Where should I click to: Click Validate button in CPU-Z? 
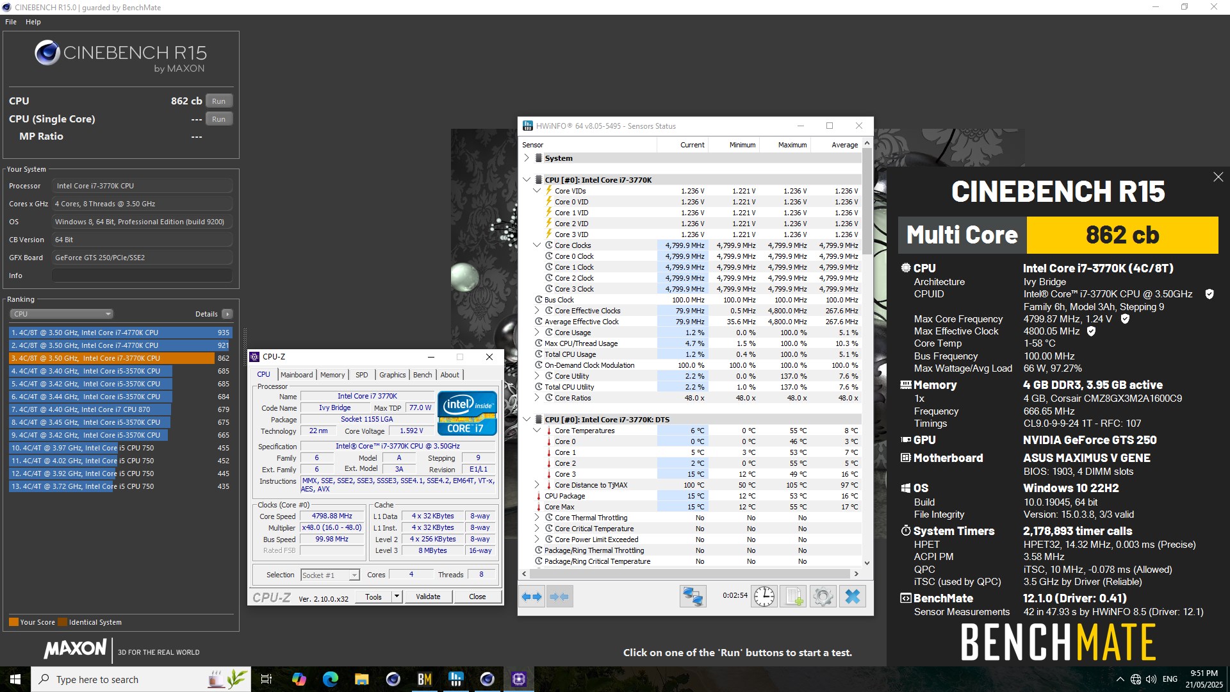coord(428,597)
